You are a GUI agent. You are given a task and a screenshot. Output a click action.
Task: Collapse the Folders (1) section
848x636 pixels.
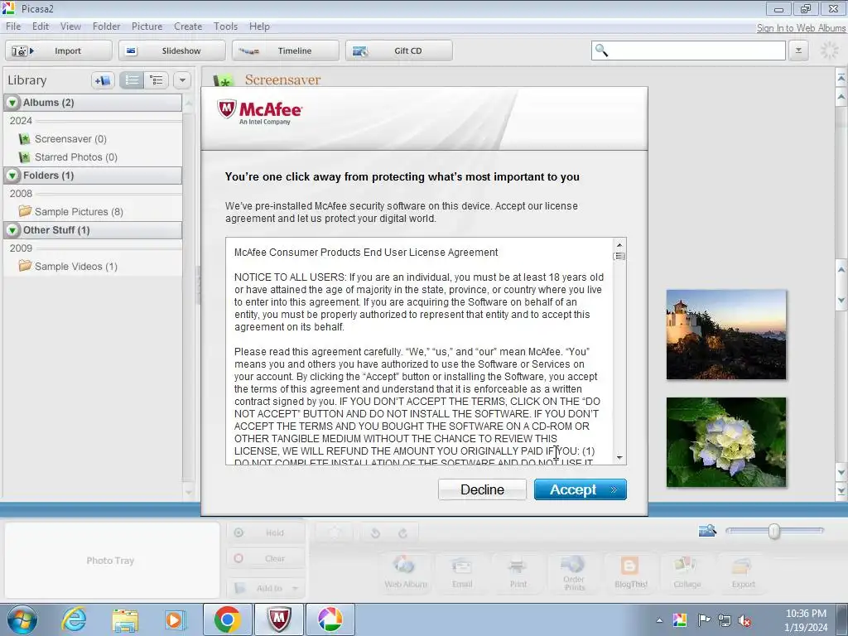(x=12, y=176)
